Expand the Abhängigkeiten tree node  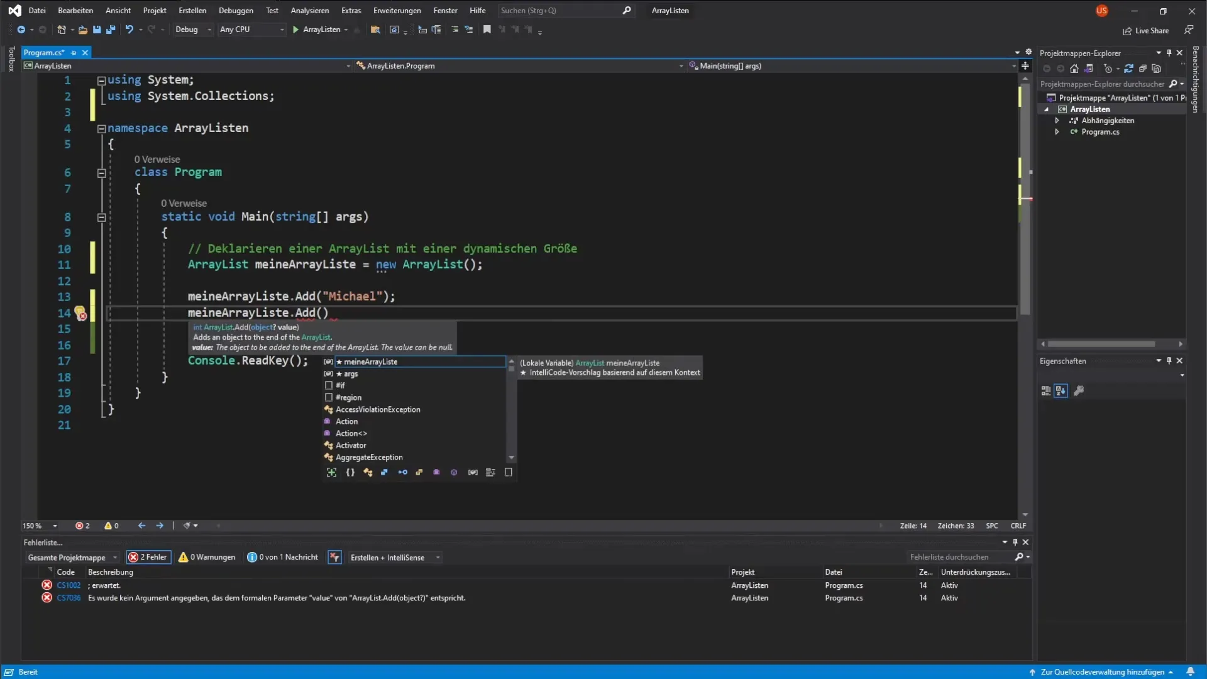click(x=1057, y=120)
